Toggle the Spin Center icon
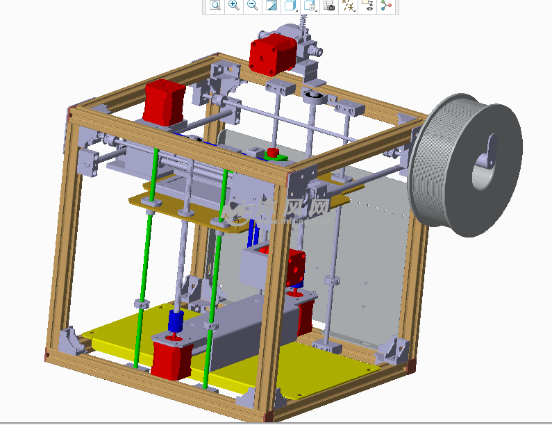 (386, 5)
